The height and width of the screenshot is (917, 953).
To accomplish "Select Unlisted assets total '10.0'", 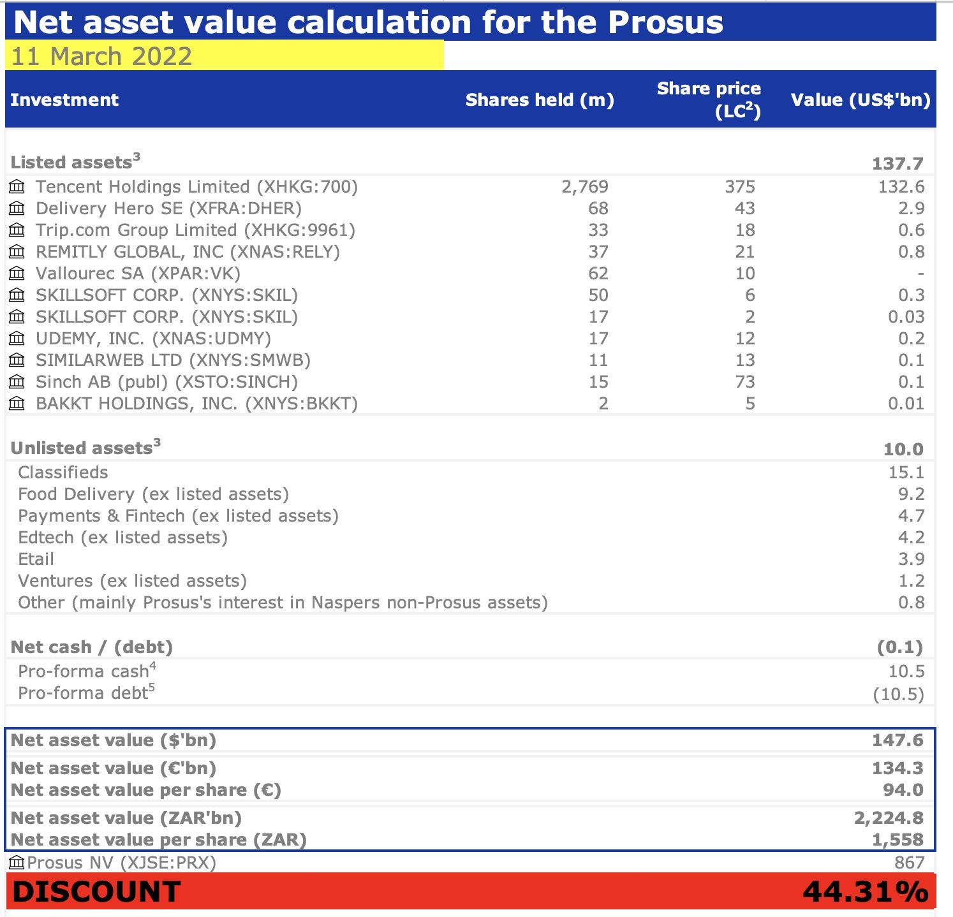I will coord(903,450).
